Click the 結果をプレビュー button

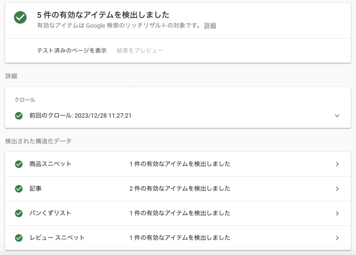(140, 51)
